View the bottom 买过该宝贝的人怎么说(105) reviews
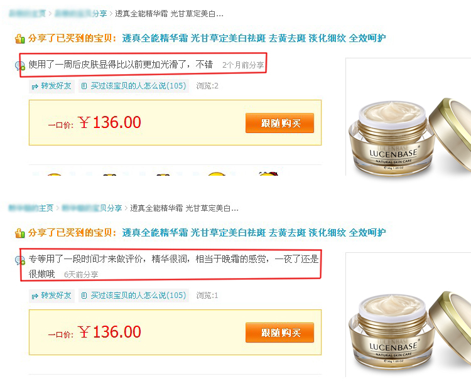Screen dimensions: 471x384 point(134,296)
